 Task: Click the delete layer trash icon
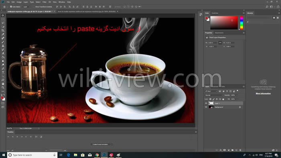(240, 150)
